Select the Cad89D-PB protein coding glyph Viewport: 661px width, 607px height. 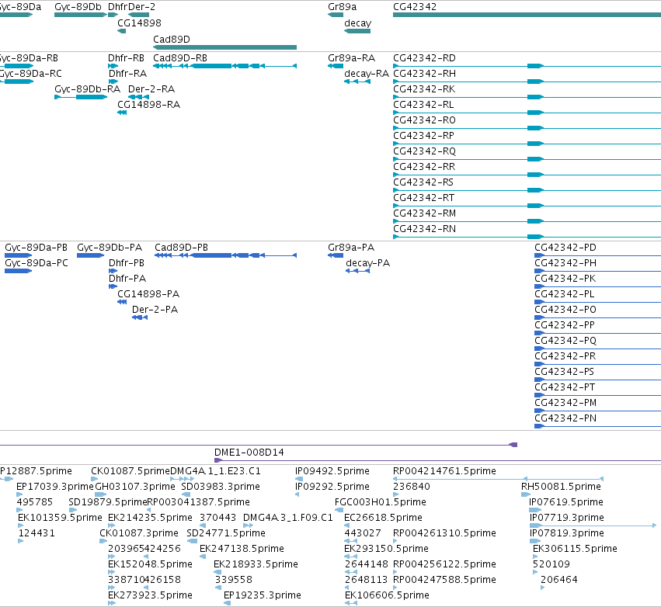coord(225,255)
